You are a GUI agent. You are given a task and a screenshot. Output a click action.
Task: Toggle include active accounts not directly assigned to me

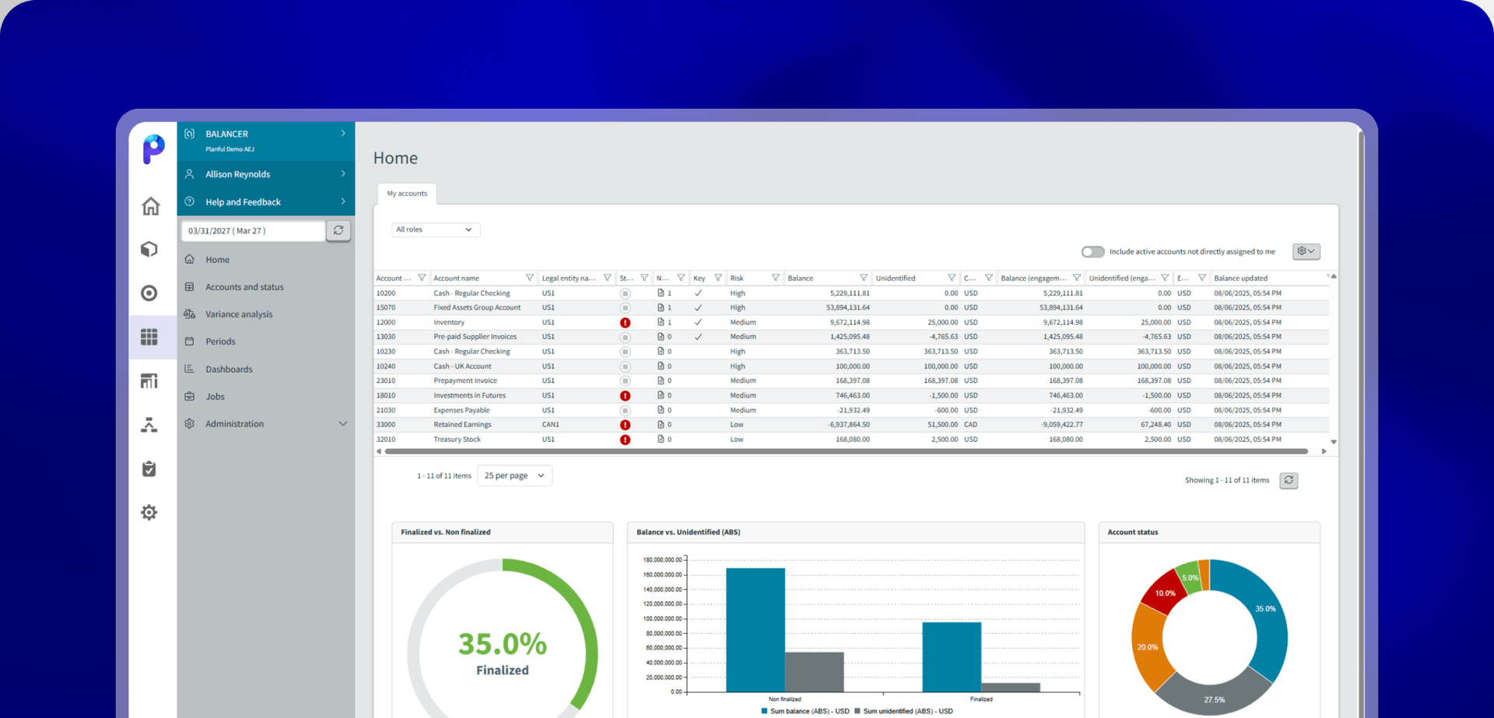point(1092,251)
